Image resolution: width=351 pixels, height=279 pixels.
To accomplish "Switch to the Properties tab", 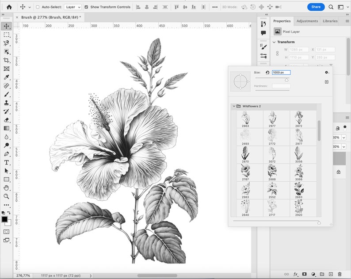I will [x=282, y=21].
